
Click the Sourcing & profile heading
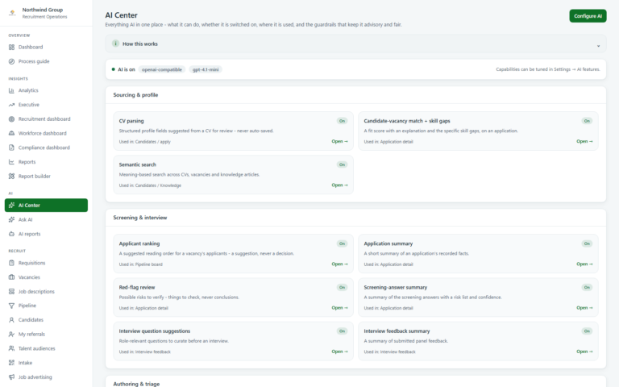135,95
